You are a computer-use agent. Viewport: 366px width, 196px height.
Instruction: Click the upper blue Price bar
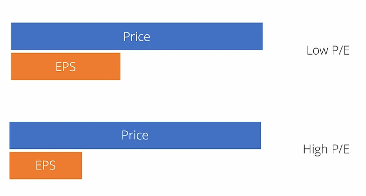pyautogui.click(x=137, y=36)
